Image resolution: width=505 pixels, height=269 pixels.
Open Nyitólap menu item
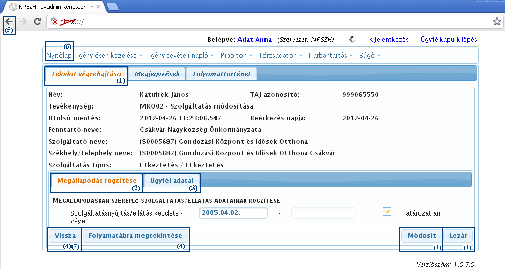click(59, 56)
